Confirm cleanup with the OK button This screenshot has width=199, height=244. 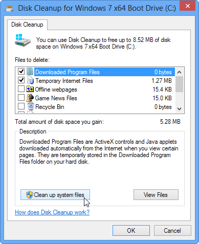[x=131, y=231]
